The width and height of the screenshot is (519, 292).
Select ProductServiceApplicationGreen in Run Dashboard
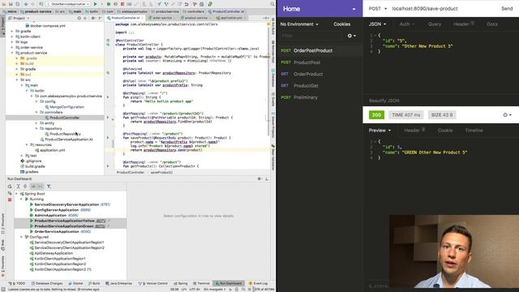tap(70, 226)
